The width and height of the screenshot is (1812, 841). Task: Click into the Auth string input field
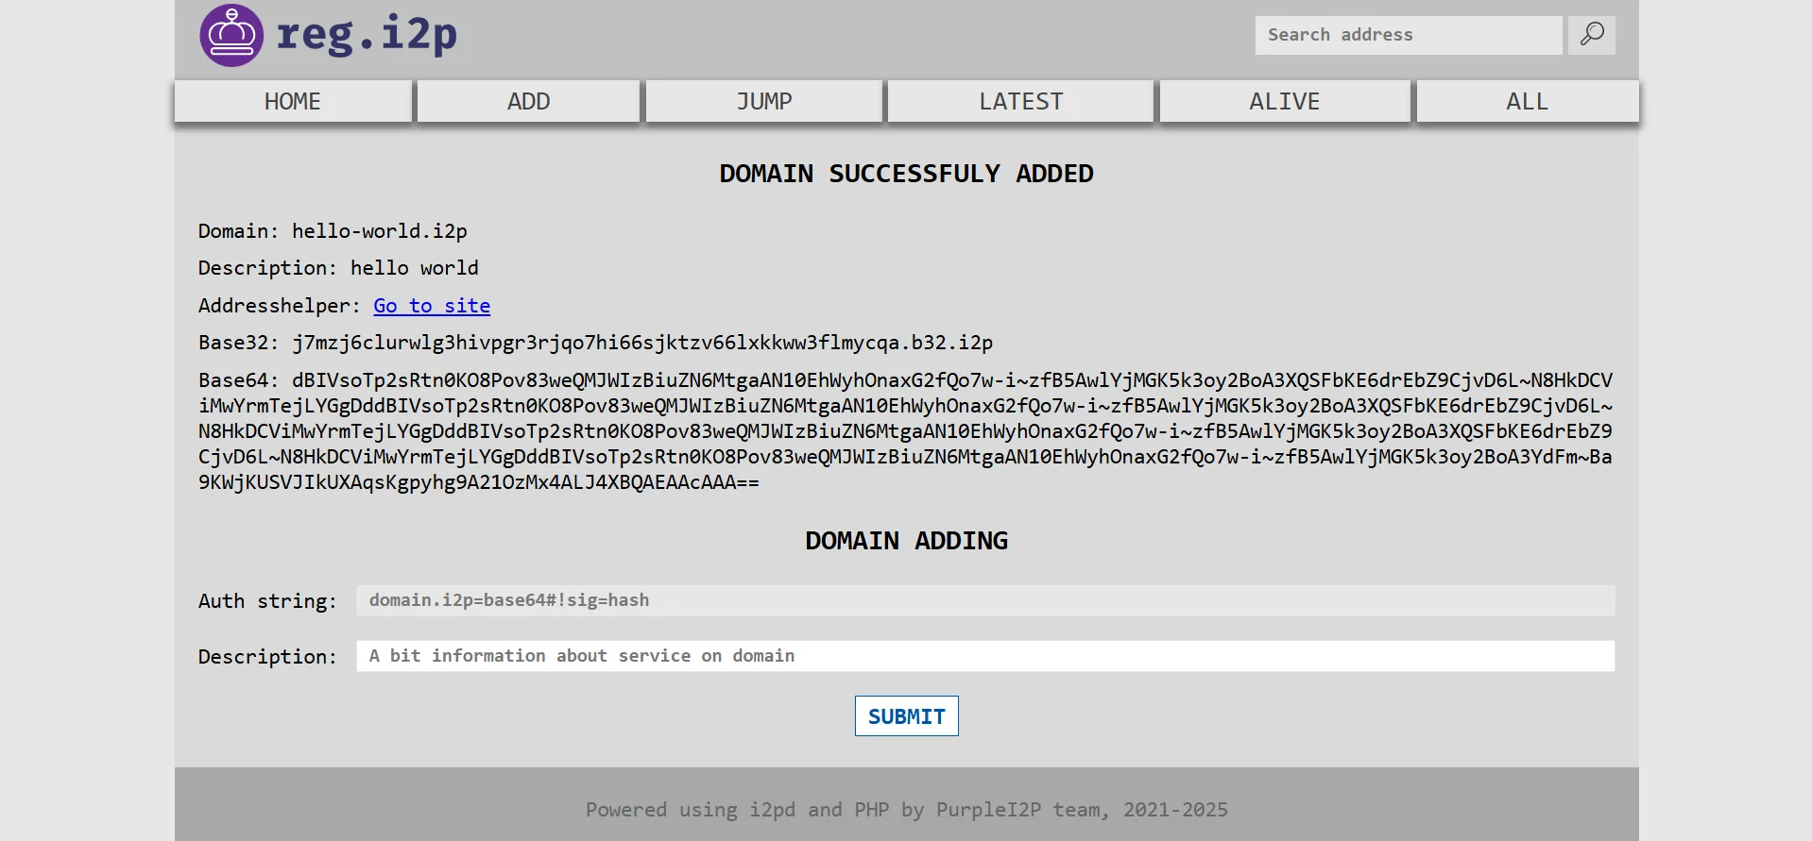(984, 600)
